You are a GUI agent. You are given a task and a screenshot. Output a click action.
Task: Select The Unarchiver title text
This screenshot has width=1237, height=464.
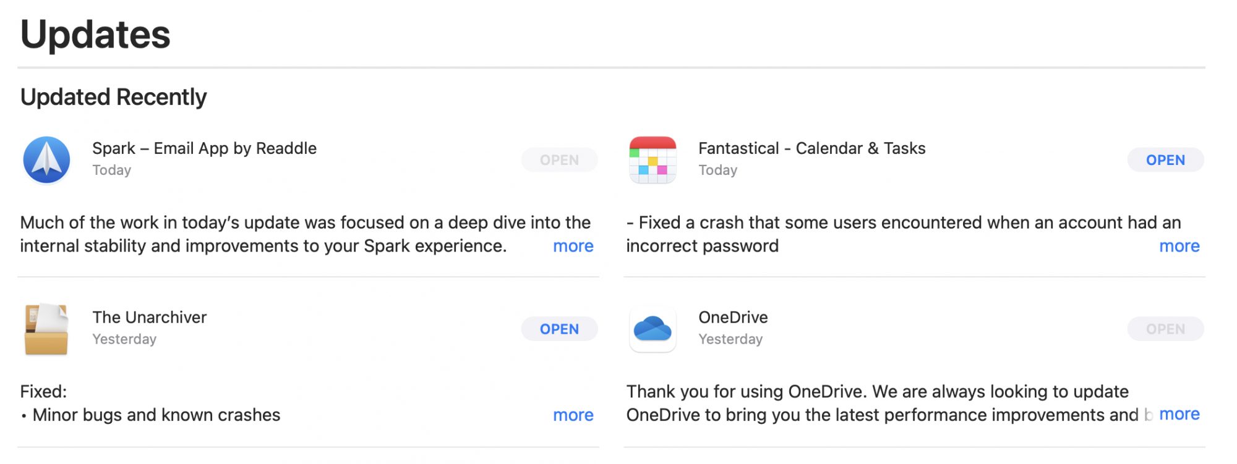point(149,318)
